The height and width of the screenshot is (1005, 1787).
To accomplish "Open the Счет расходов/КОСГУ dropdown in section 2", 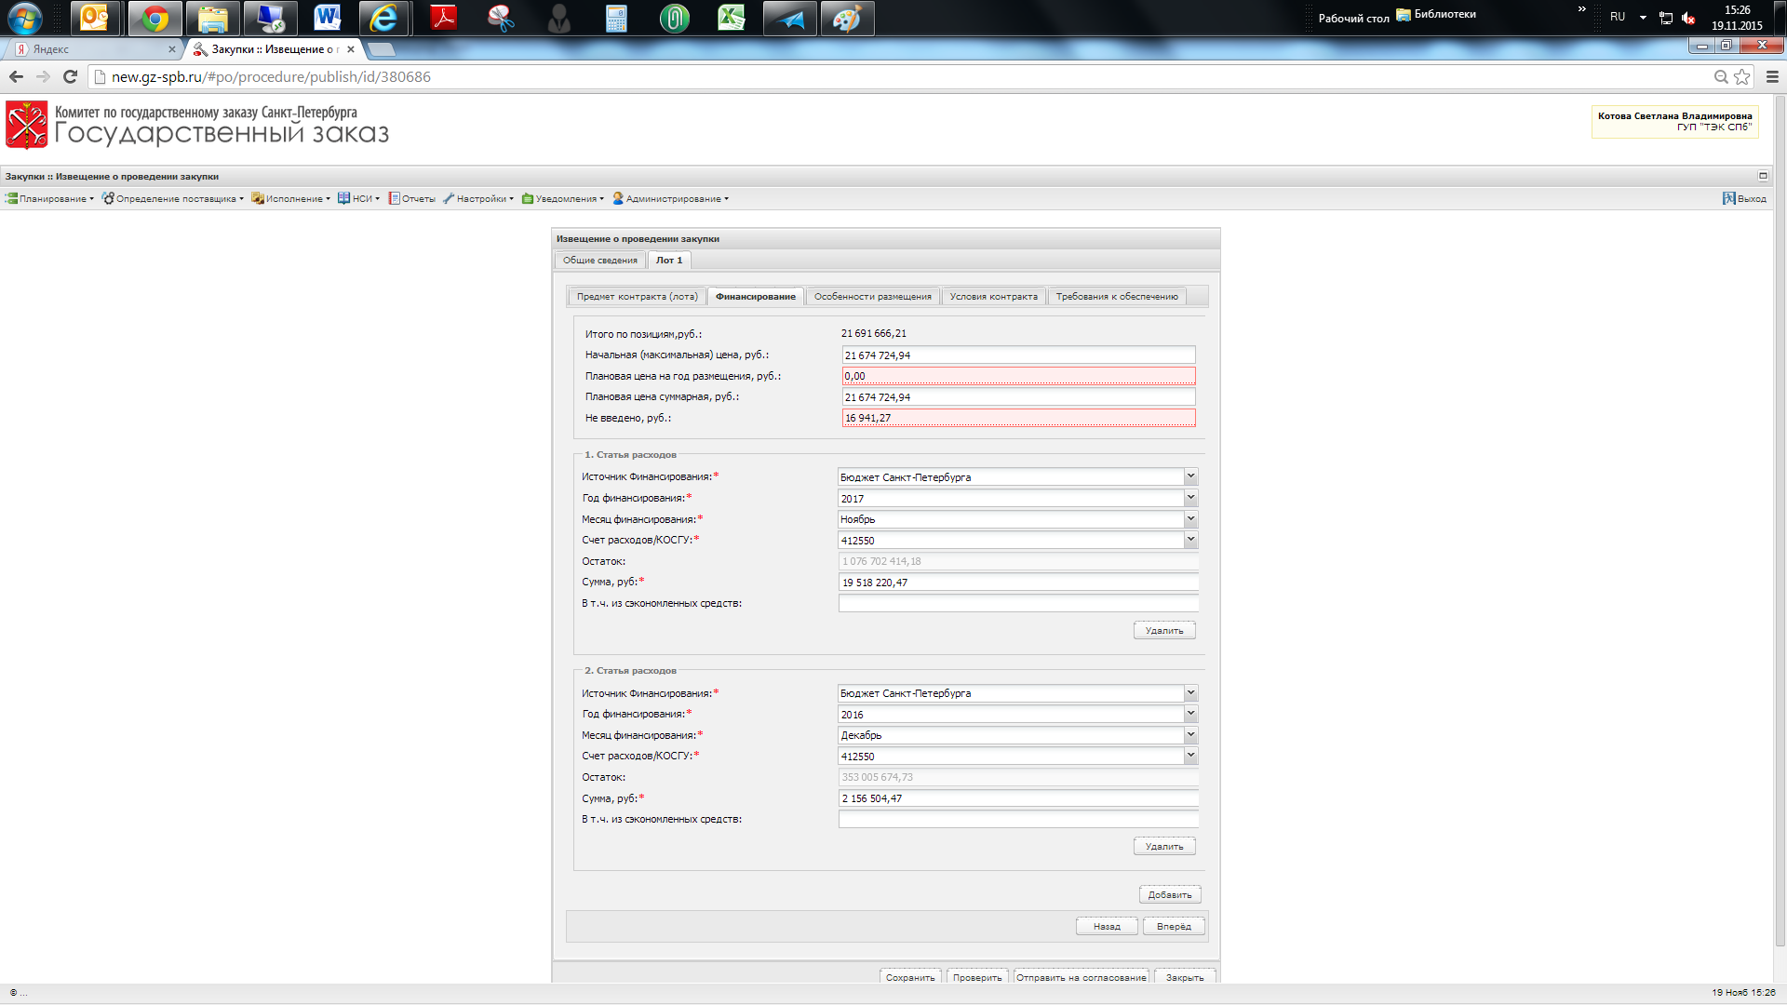I will click(x=1190, y=757).
